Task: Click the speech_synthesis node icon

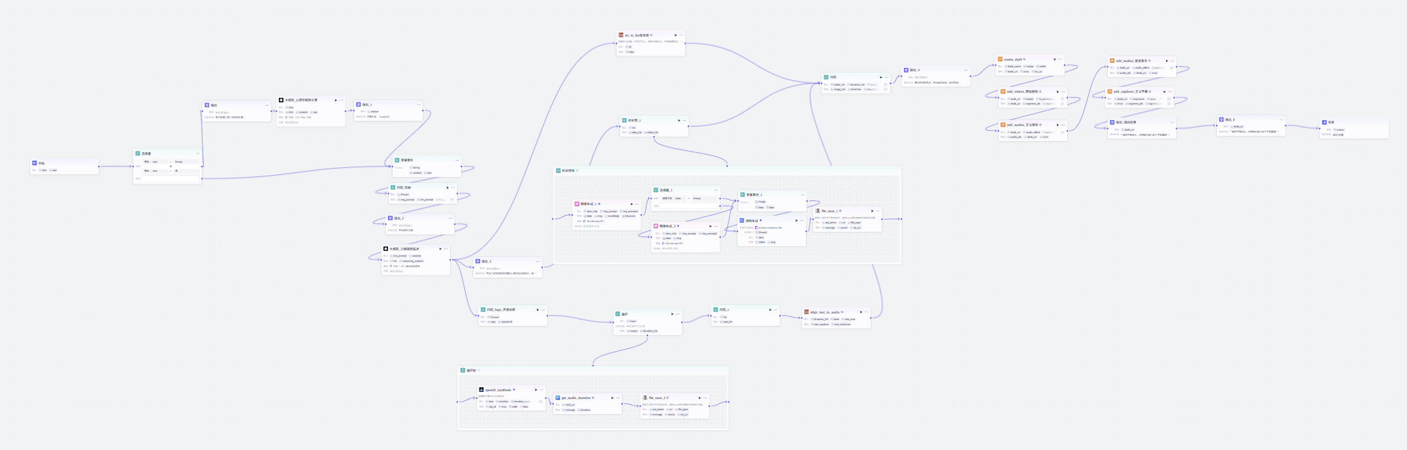Action: tap(481, 390)
